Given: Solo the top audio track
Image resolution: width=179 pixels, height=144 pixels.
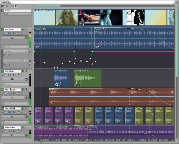Looking at the screenshot, I should click(x=26, y=29).
